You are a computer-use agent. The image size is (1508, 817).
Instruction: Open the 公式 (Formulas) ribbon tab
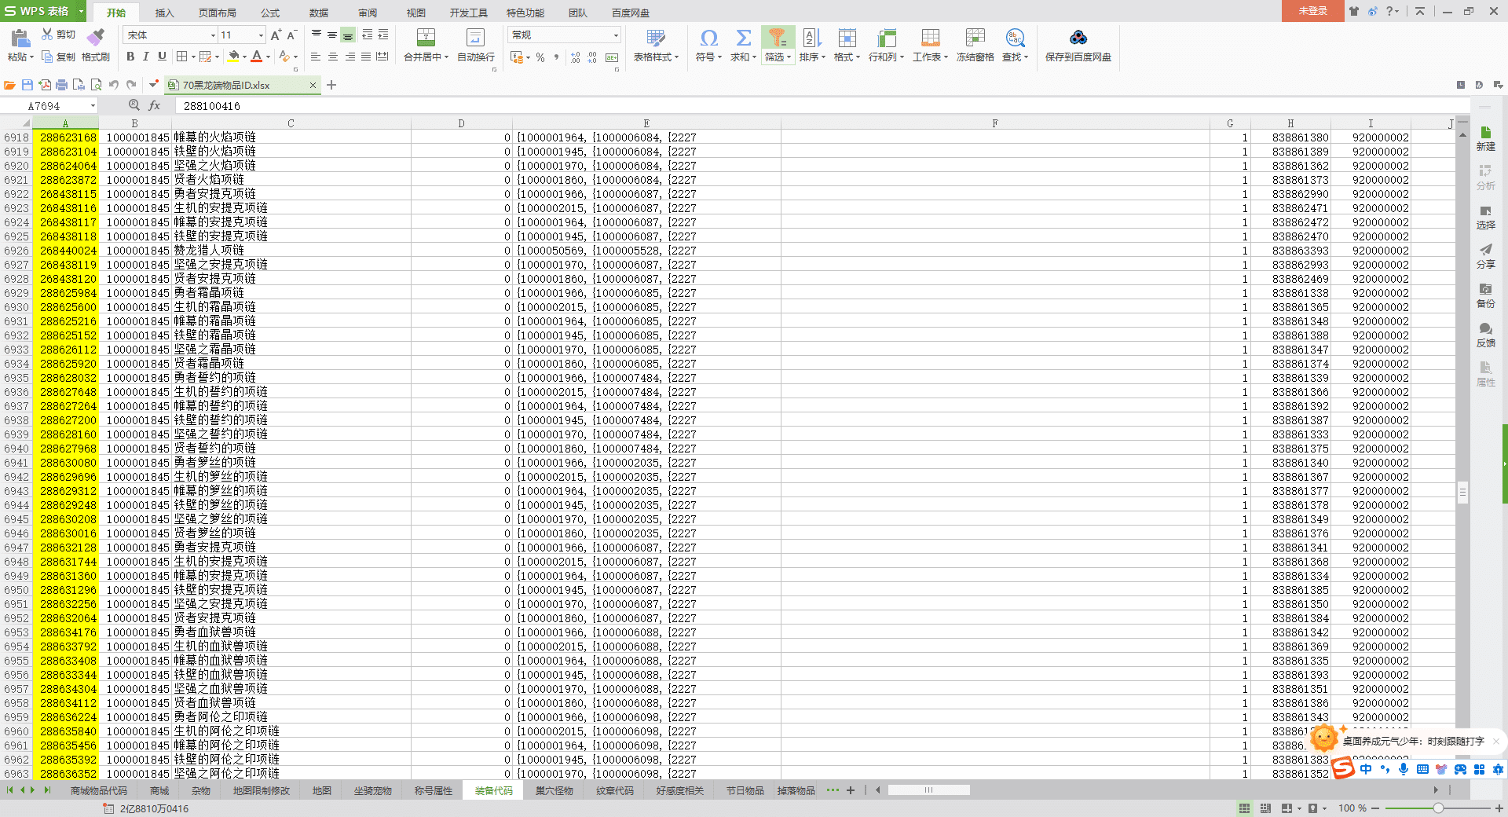coord(270,13)
